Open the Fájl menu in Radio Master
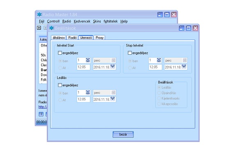Image resolution: width=226 pixels, height=158 pixels. coord(42,21)
